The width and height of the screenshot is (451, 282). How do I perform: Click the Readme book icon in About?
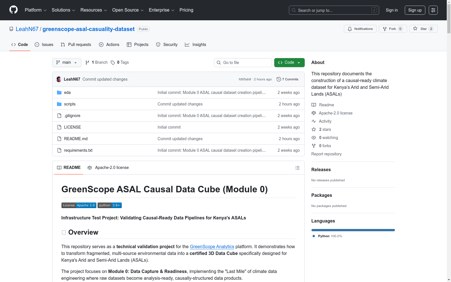click(314, 105)
